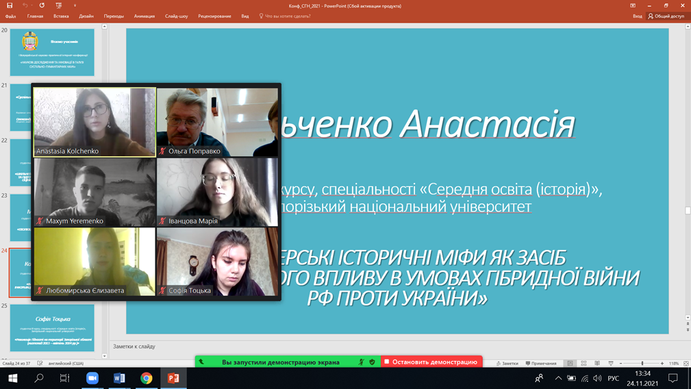Viewport: 691px width, 389px height.
Task: Switch to Reading view in the status bar
Action: coord(597,363)
